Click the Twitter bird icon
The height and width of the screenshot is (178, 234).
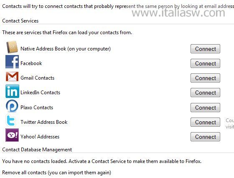11,120
